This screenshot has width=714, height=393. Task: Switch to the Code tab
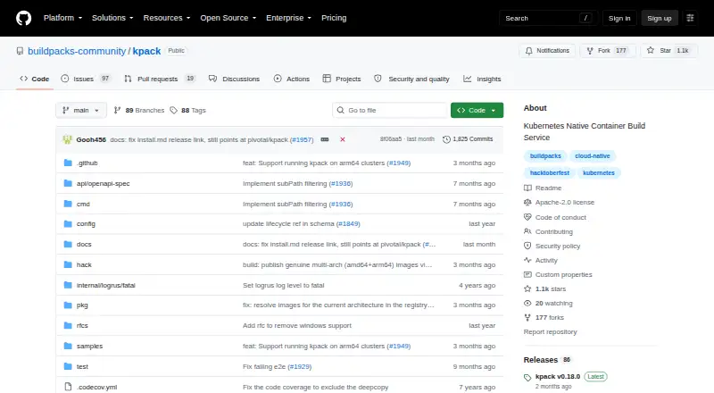[35, 79]
